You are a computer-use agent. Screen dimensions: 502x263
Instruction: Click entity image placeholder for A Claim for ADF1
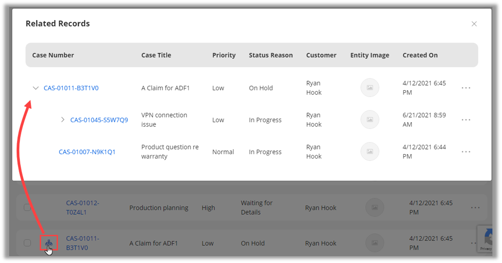tap(370, 88)
